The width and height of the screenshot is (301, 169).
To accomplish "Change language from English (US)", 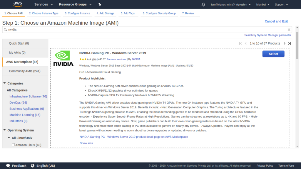I will point(46,166).
